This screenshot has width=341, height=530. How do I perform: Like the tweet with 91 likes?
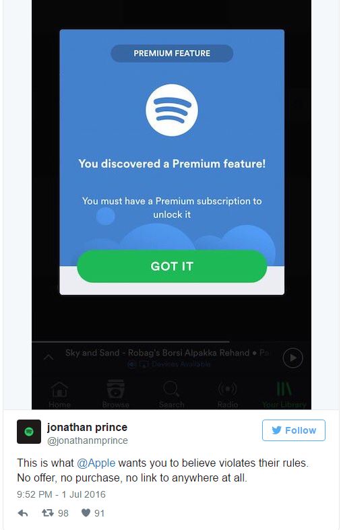point(93,513)
